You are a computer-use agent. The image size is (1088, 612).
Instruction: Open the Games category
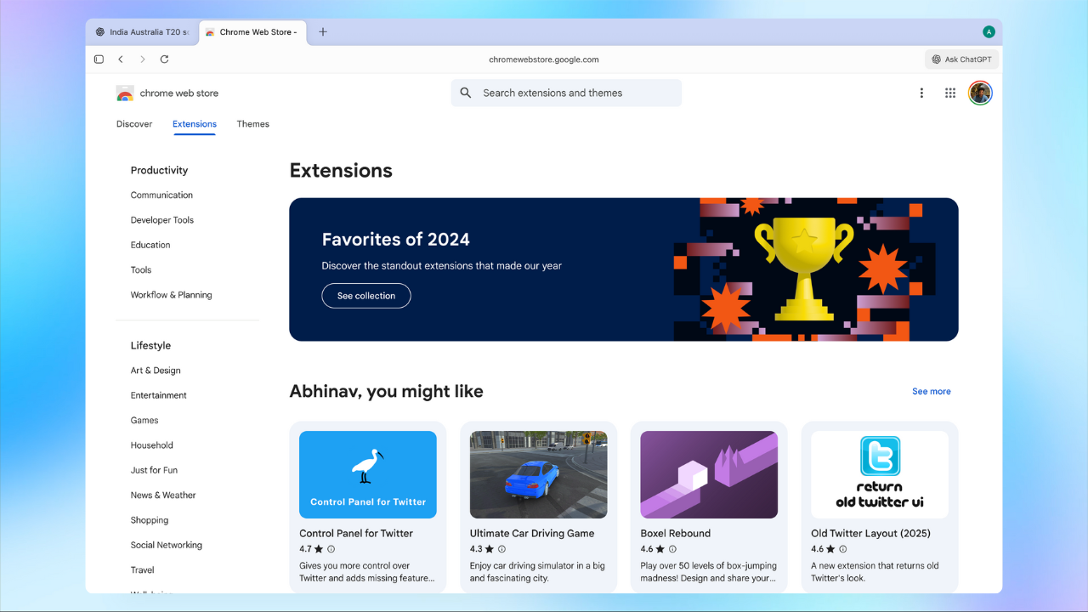point(144,420)
